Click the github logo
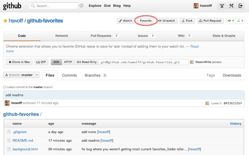 (12, 6)
